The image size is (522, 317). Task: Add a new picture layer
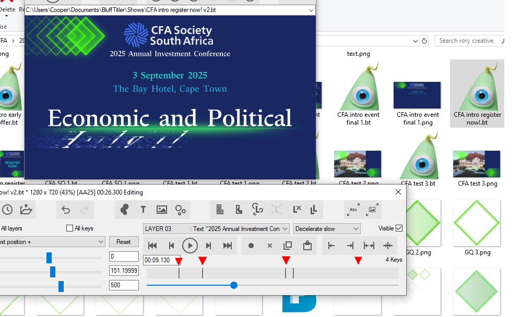[x=162, y=210]
